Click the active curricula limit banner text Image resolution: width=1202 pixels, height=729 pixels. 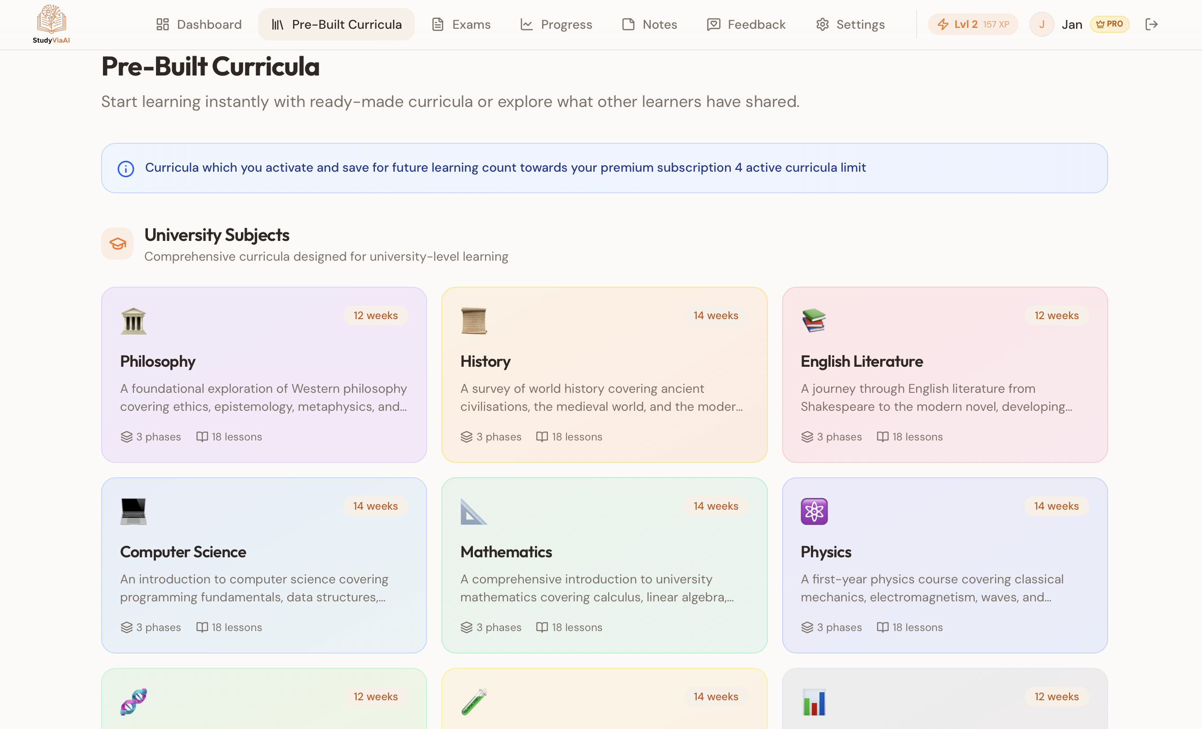pos(505,168)
